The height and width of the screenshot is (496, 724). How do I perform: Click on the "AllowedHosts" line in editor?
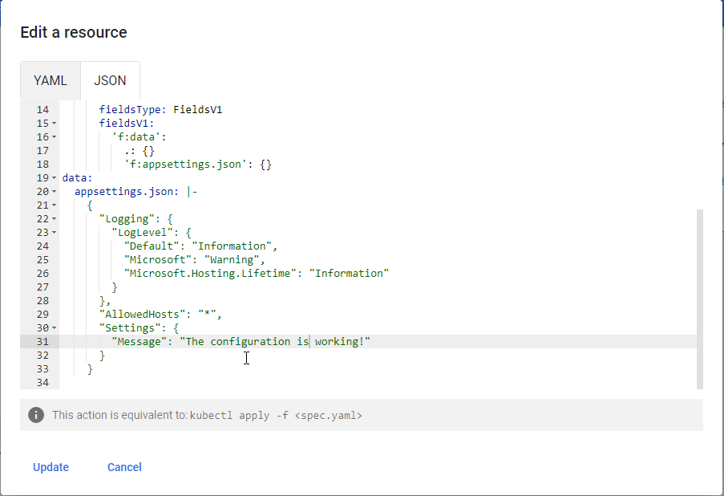(159, 315)
